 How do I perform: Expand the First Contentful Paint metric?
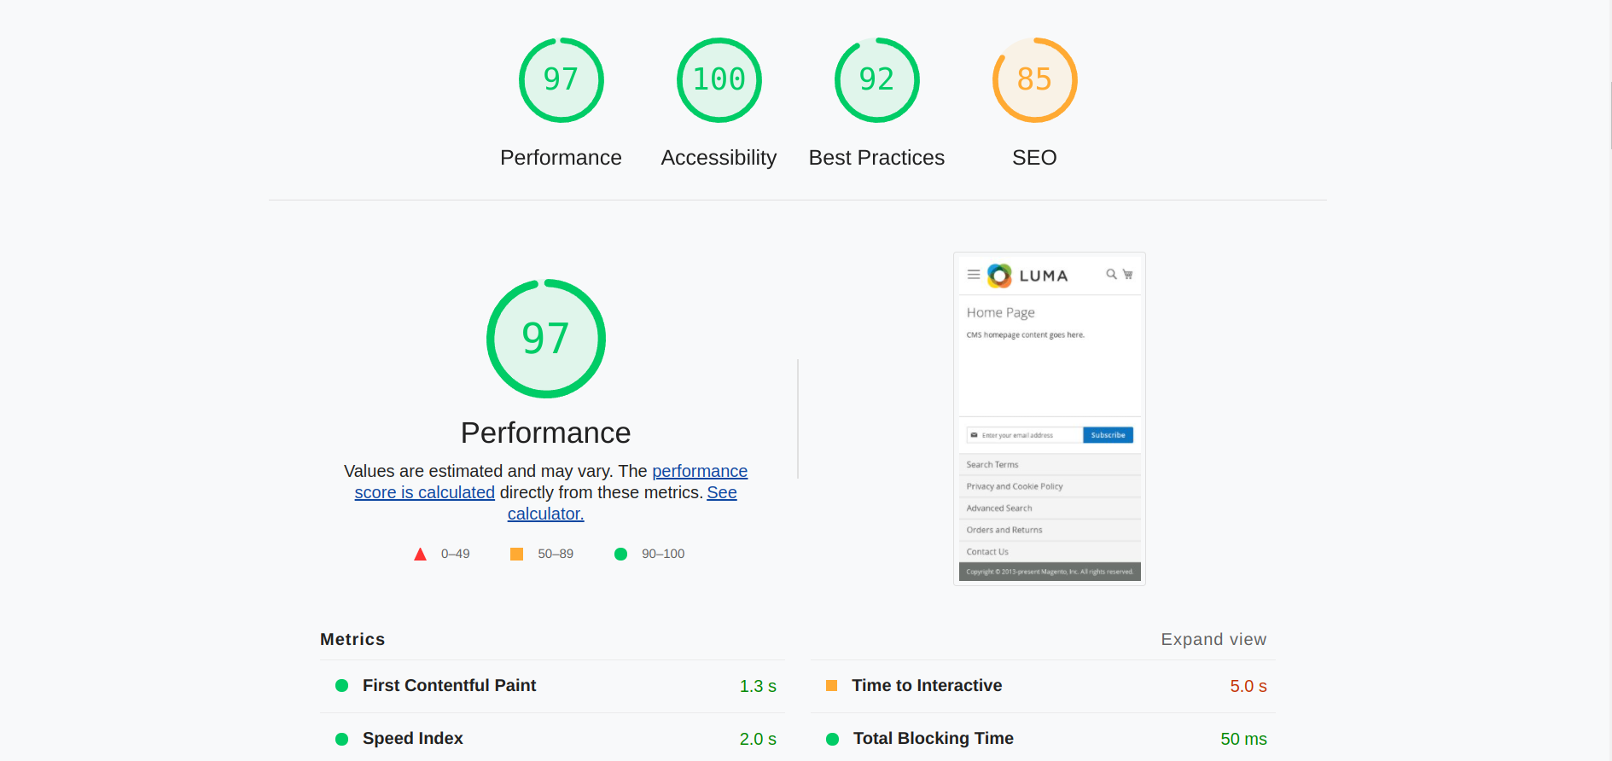click(449, 686)
